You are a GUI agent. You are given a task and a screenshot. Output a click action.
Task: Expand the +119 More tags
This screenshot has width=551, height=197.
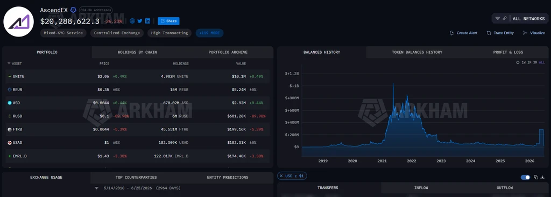point(209,33)
